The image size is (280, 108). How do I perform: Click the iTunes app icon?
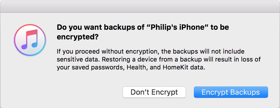pos(30,40)
